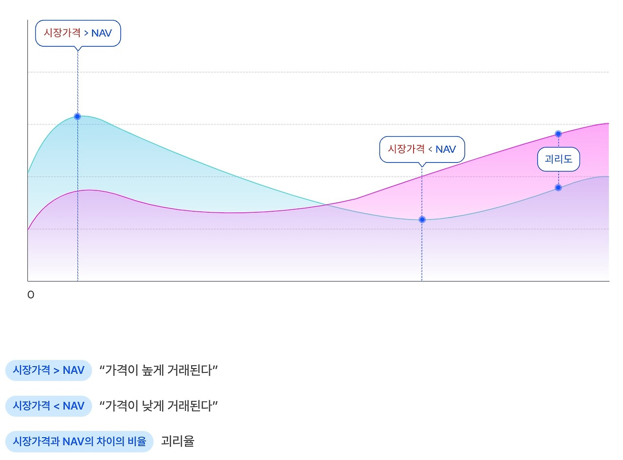Click the 괴리율 text label
Viewport: 623px width, 460px height.
pyautogui.click(x=177, y=442)
